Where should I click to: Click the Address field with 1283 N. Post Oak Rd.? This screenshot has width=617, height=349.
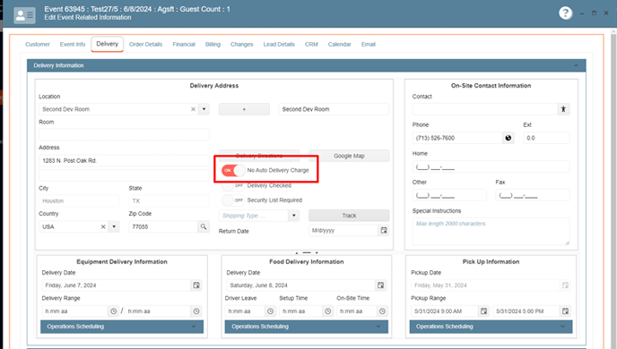tap(124, 160)
